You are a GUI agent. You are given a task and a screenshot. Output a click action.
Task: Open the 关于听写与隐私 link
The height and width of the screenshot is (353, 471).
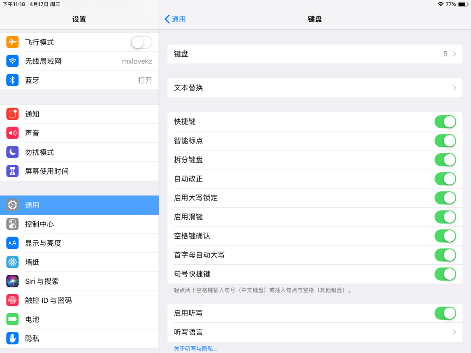(196, 348)
